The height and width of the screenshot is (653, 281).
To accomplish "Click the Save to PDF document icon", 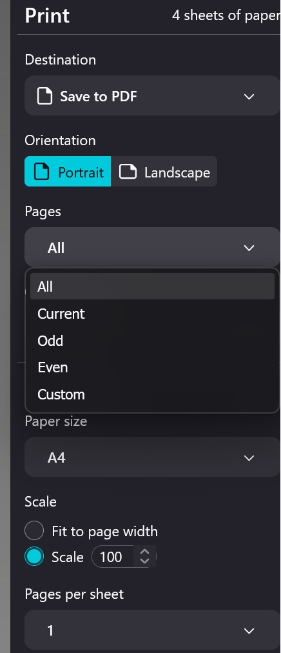I will (x=45, y=96).
